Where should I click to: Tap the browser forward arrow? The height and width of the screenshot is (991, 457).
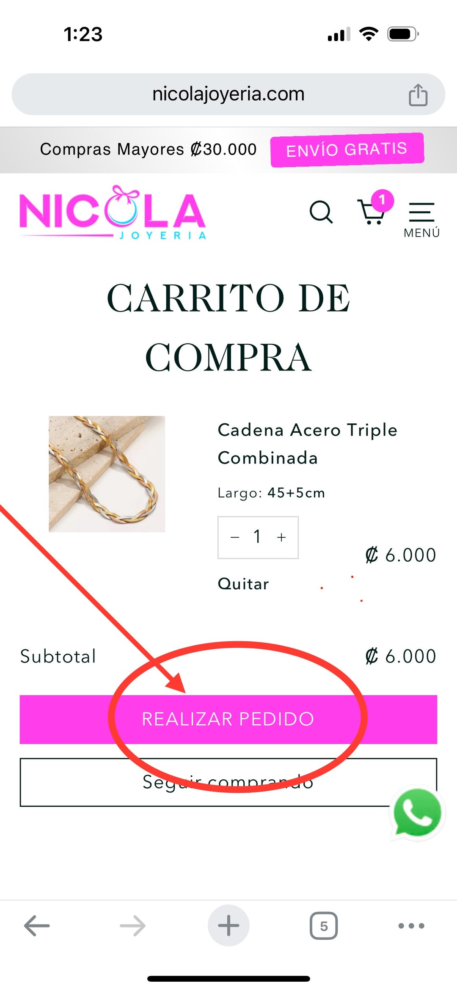132,926
